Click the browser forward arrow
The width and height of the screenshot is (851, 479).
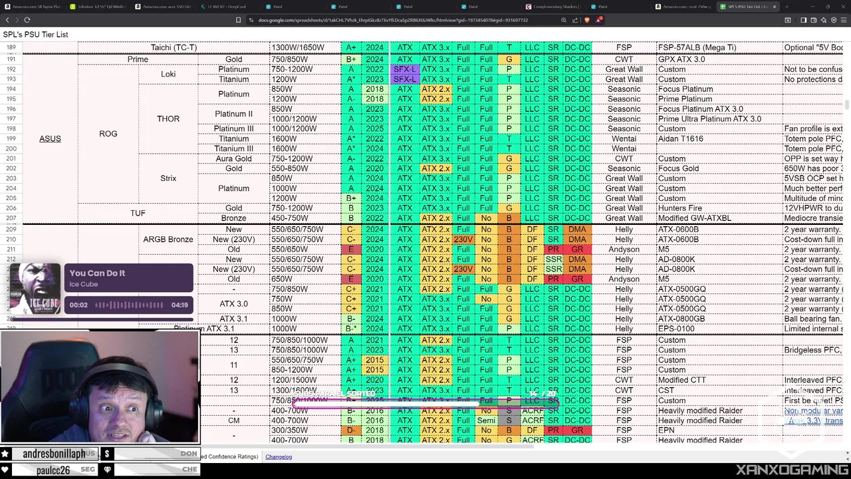coord(17,20)
